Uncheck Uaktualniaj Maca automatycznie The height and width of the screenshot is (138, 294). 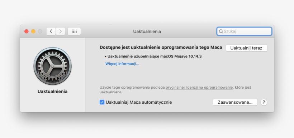(102, 102)
